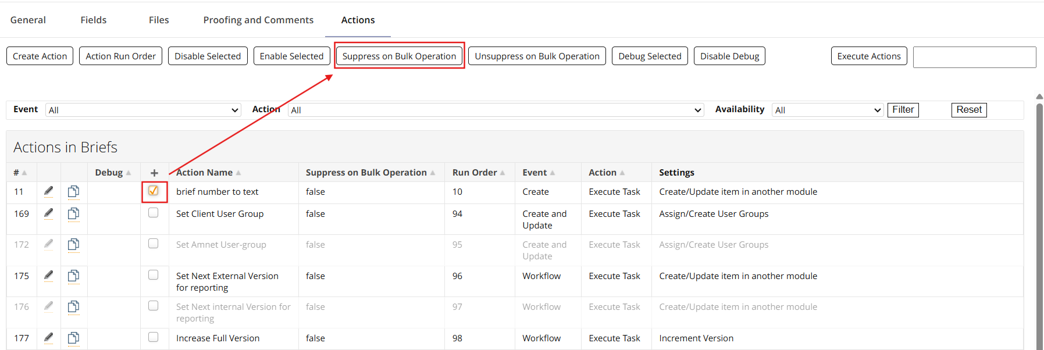1044x350 pixels.
Task: Click the Disable Debug button
Action: [x=729, y=56]
